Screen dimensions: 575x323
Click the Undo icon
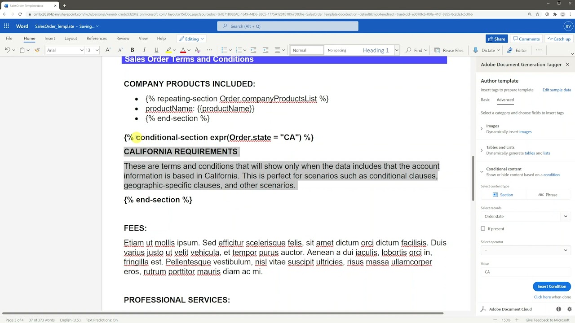[8, 50]
